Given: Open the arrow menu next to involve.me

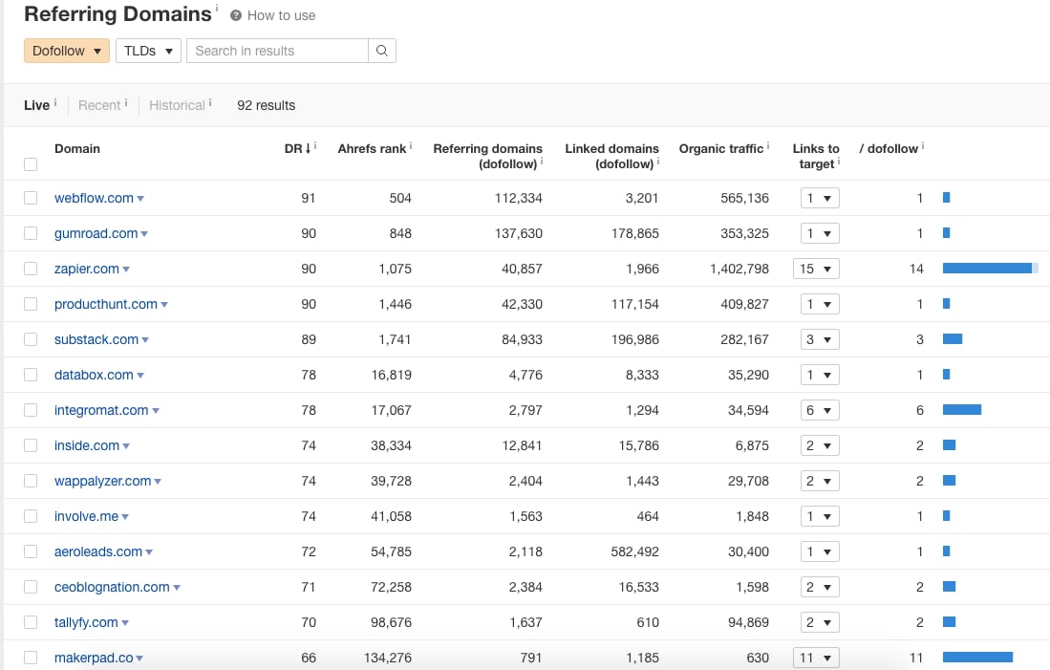Looking at the screenshot, I should [125, 517].
